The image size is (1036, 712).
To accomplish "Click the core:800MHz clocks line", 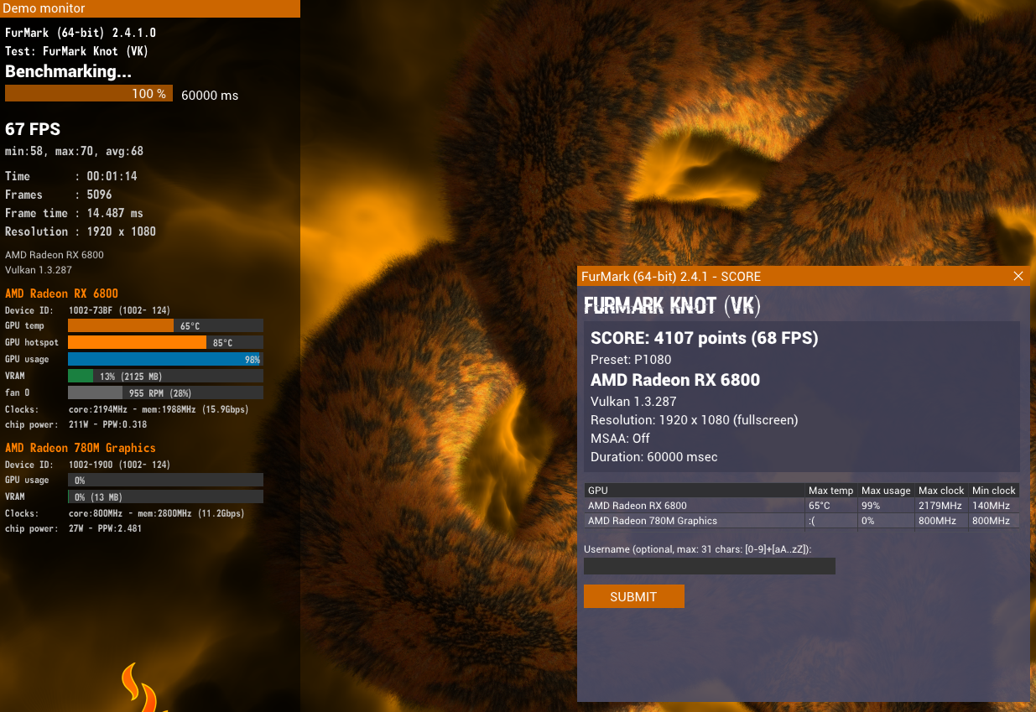I will (125, 513).
